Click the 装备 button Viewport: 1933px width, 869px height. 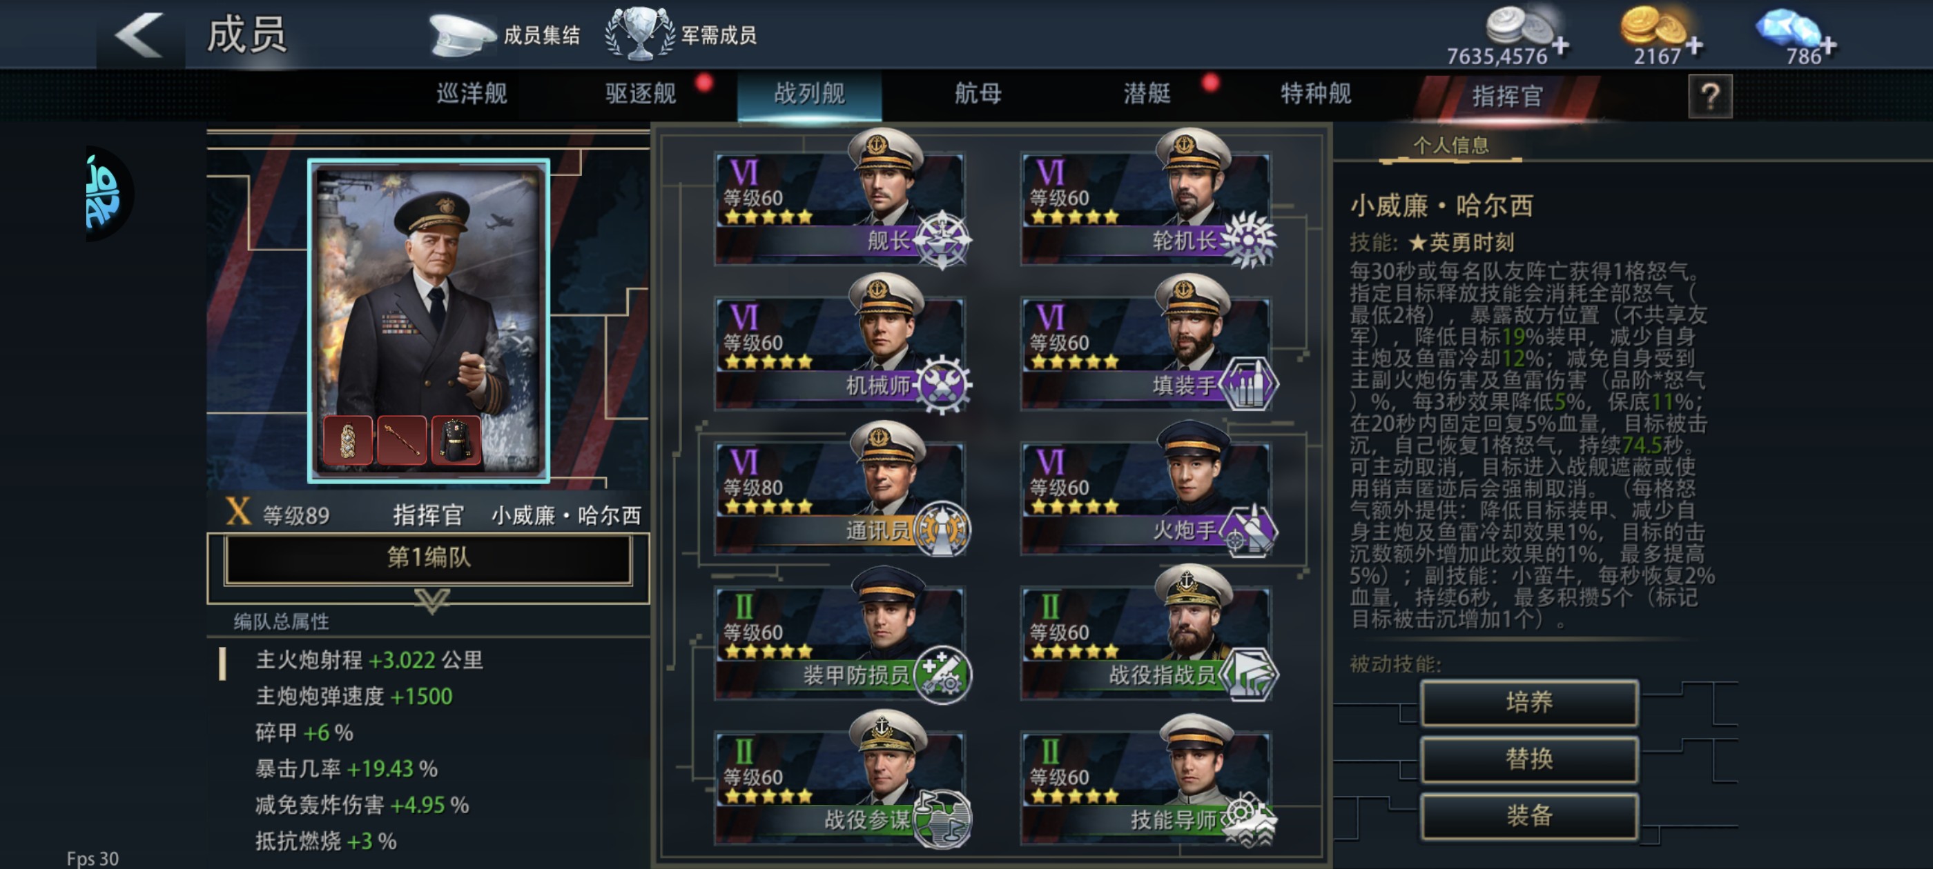(1529, 816)
